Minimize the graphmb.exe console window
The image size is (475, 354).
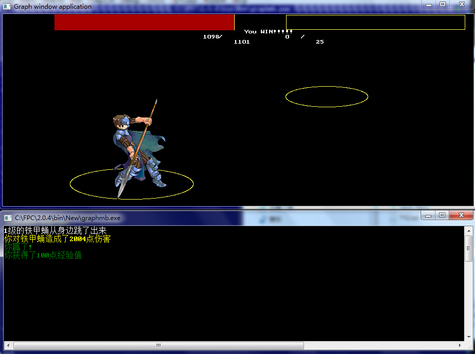(x=428, y=215)
